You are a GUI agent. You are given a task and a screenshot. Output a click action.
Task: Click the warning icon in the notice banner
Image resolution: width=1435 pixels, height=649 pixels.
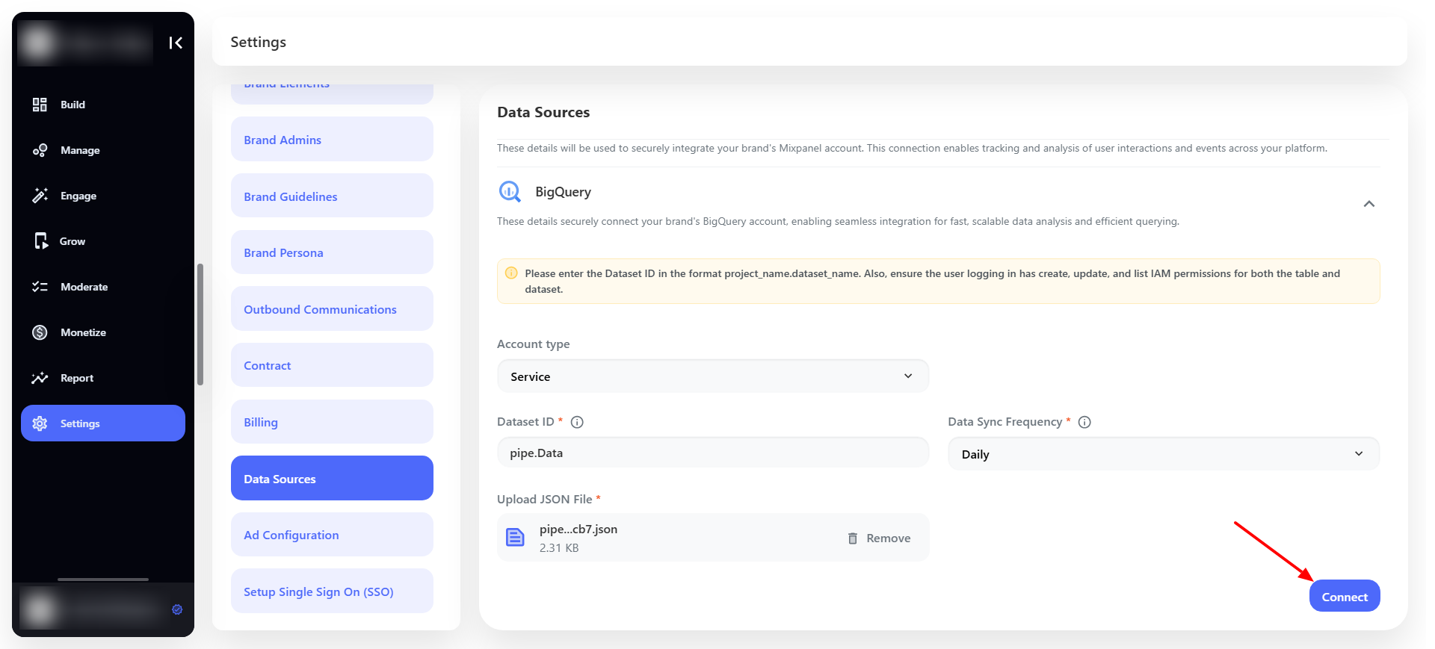[x=511, y=273]
